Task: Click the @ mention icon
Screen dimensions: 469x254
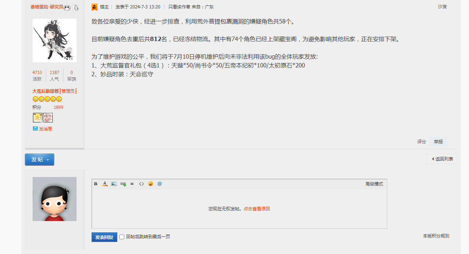Action: pos(159,184)
